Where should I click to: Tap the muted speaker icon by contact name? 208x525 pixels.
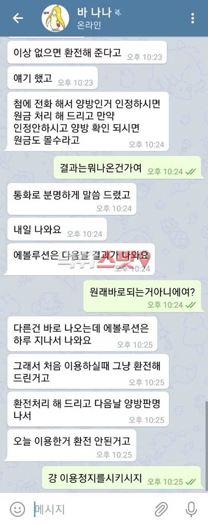[118, 13]
